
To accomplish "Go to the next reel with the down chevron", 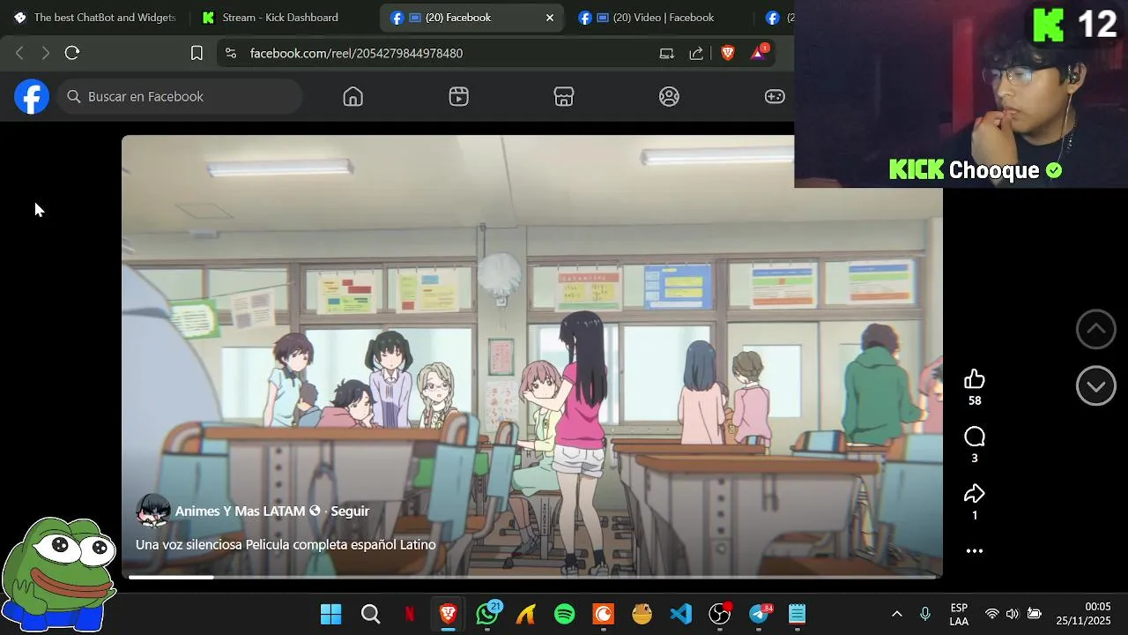I will (1095, 386).
